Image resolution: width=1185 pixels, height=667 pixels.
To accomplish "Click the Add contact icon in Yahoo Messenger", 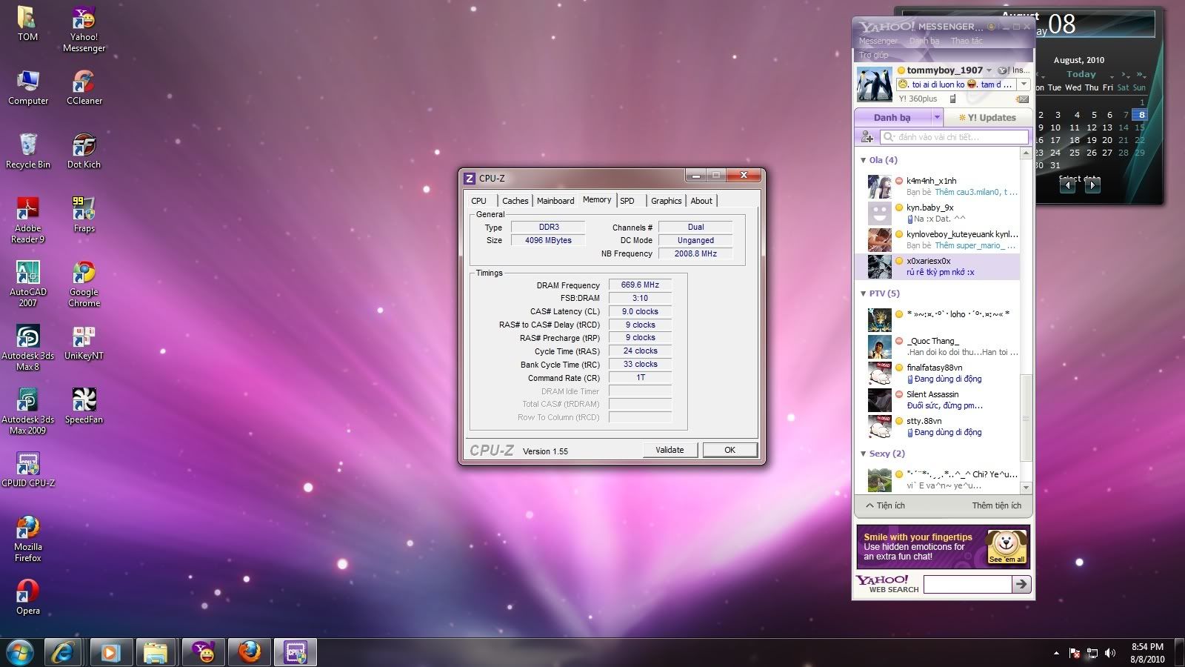I will tap(867, 137).
